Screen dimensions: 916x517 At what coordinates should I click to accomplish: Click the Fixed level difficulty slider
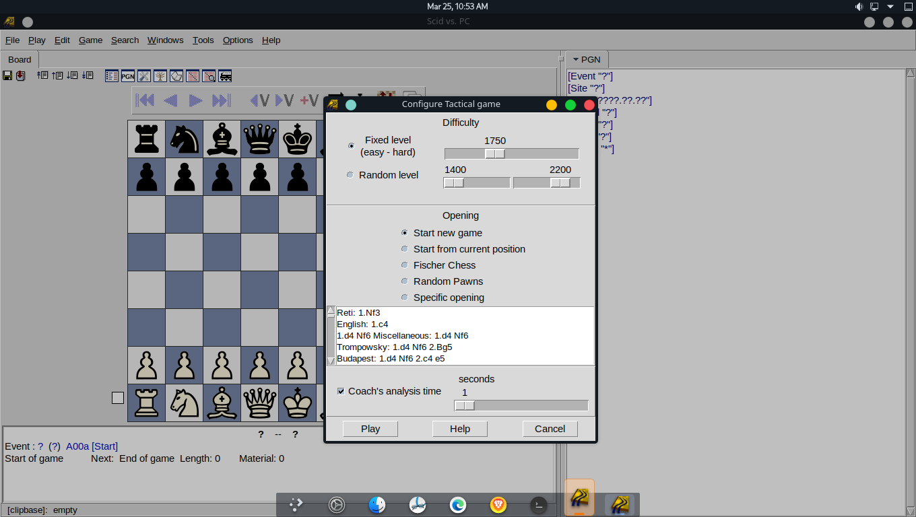pyautogui.click(x=511, y=153)
